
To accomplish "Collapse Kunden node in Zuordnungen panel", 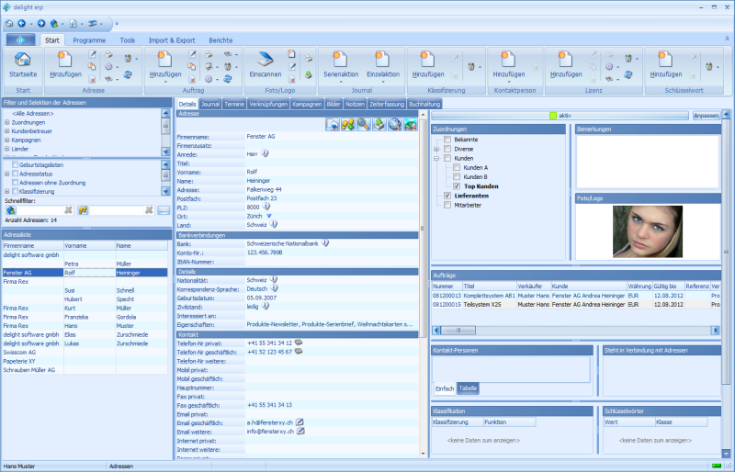I will [x=436, y=159].
